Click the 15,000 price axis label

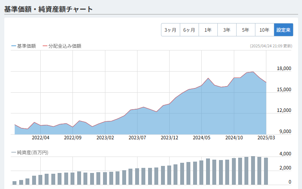coord(284,90)
